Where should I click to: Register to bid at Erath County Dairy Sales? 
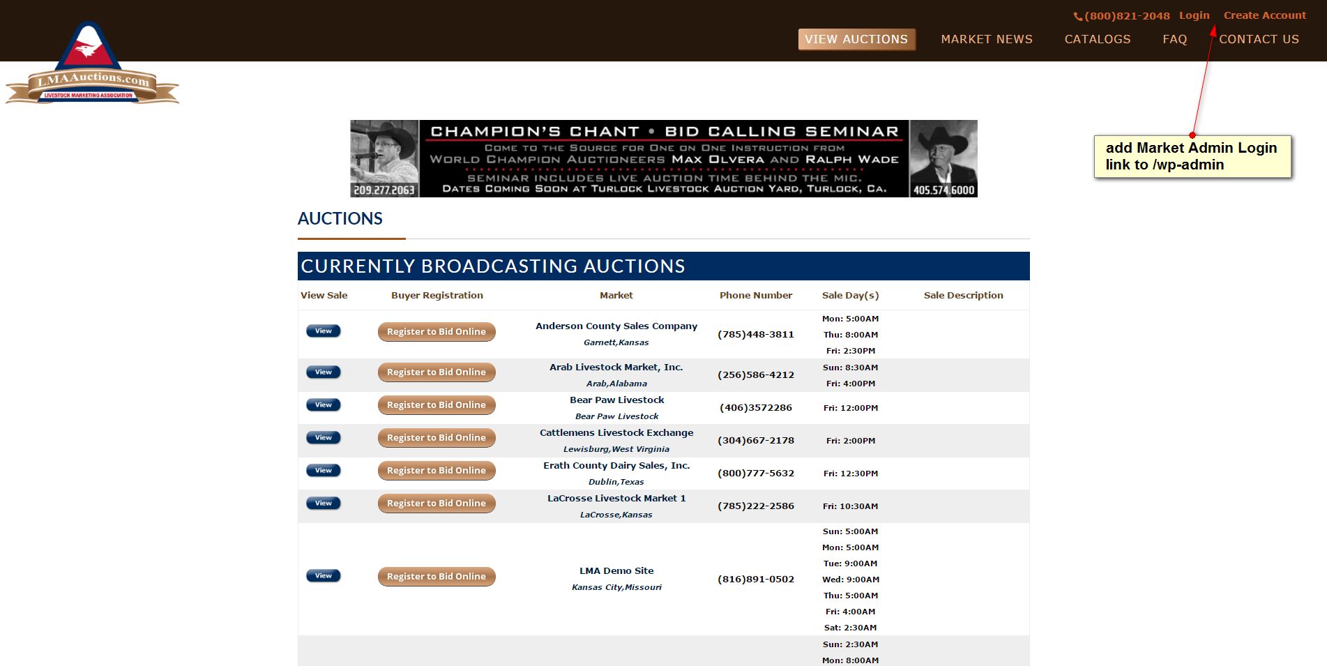click(x=437, y=471)
